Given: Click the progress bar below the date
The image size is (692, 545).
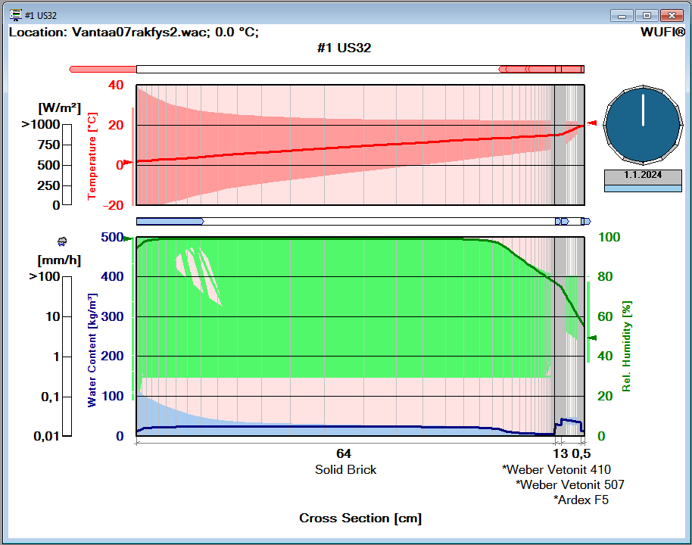Looking at the screenshot, I should (643, 187).
